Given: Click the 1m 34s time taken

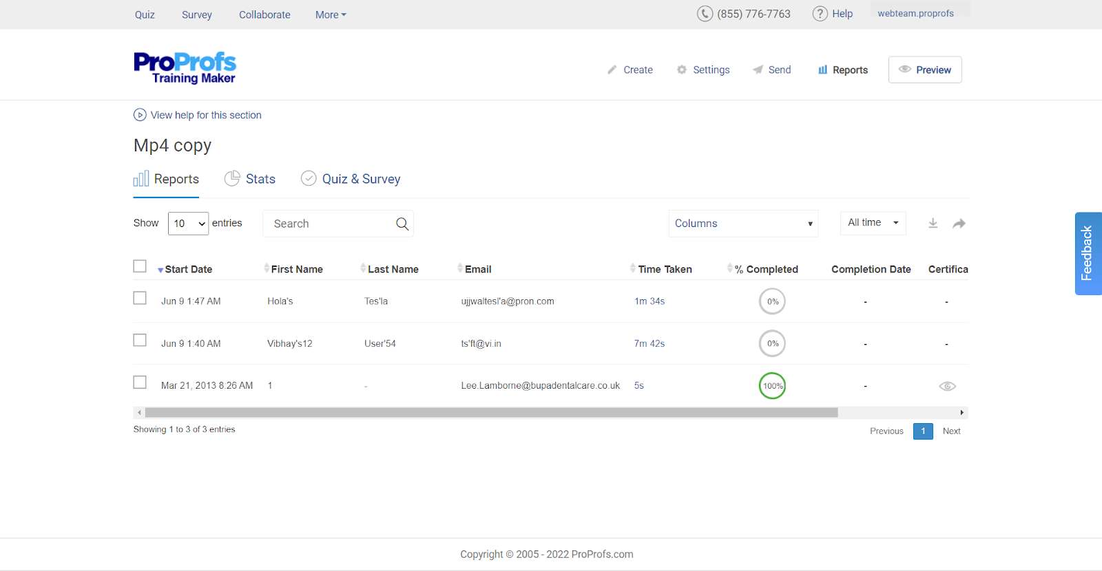Looking at the screenshot, I should (x=649, y=301).
